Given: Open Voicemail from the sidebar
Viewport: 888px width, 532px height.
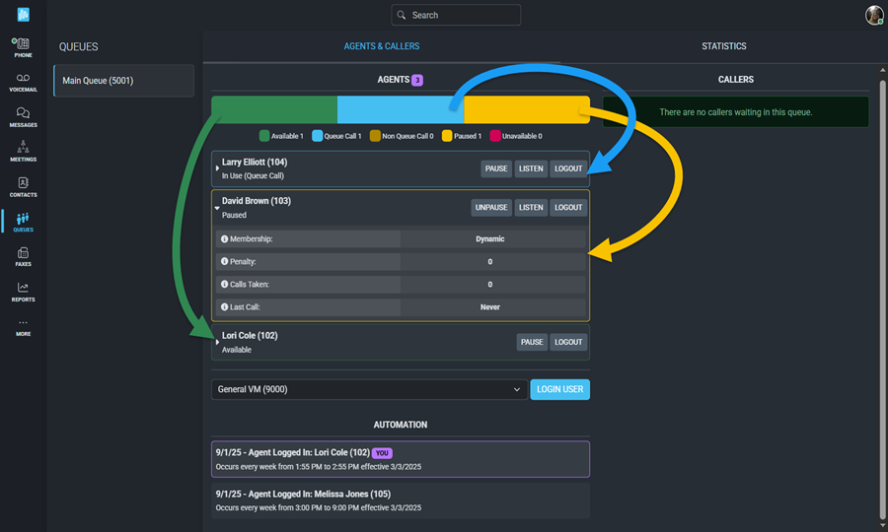Looking at the screenshot, I should point(23,82).
